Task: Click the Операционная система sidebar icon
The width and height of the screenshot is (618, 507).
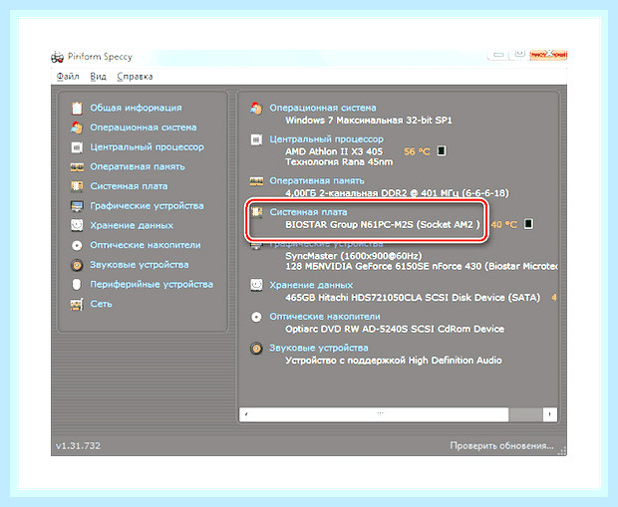Action: [77, 127]
